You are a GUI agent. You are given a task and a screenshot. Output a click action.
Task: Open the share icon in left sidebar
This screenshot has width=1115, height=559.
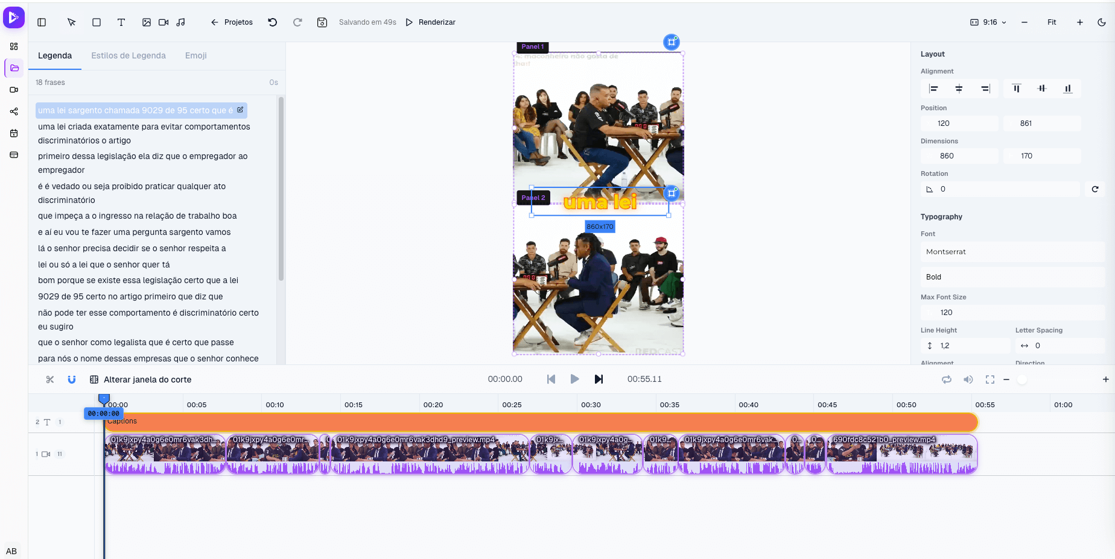coord(14,111)
